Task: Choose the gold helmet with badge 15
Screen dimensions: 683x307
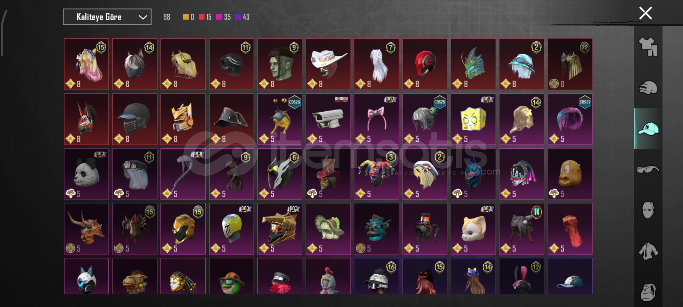Action: pos(183,229)
